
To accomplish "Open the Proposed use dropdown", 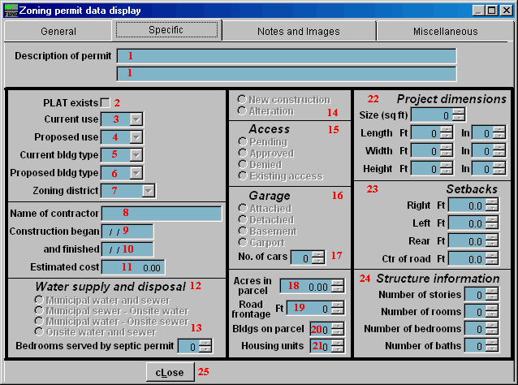I will coord(136,137).
